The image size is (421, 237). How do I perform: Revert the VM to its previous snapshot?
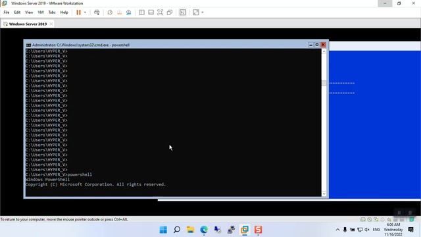point(120,13)
